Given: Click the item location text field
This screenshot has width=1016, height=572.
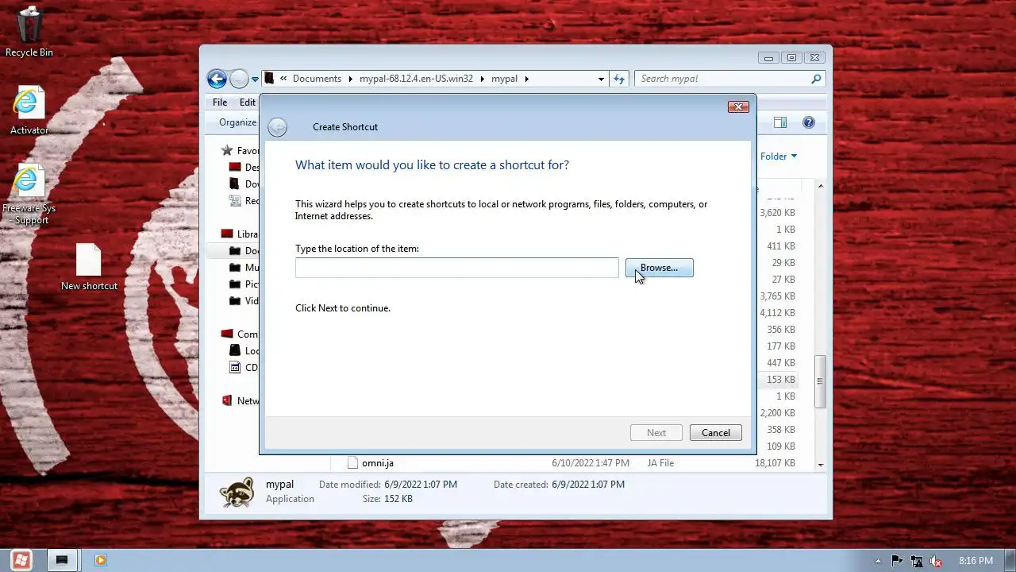Looking at the screenshot, I should 456,268.
